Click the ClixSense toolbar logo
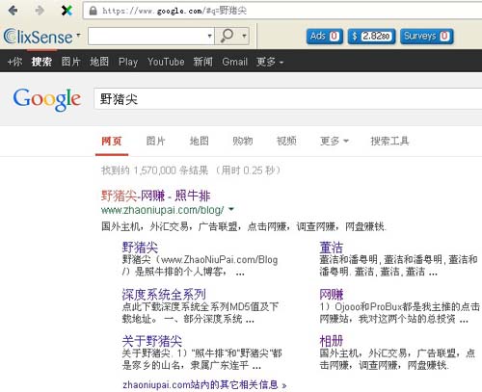This screenshot has height=392, width=482. click(x=38, y=37)
